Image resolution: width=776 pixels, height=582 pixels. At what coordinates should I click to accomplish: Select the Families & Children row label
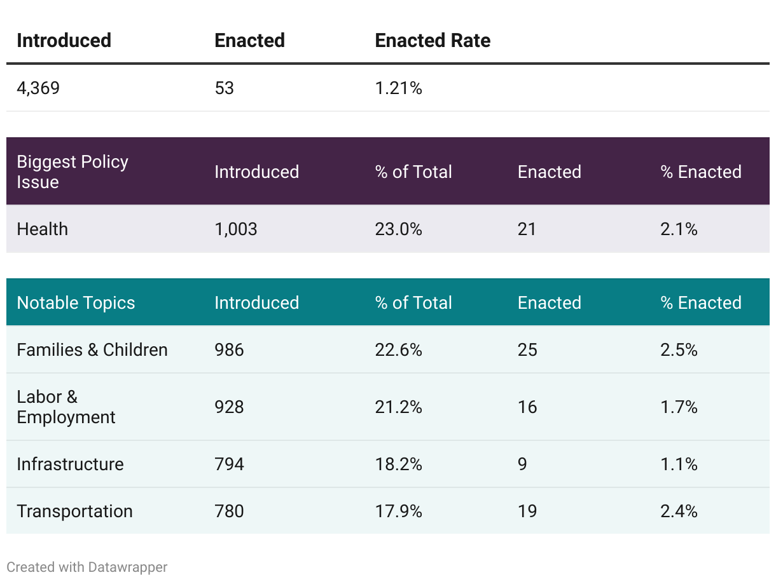(92, 349)
